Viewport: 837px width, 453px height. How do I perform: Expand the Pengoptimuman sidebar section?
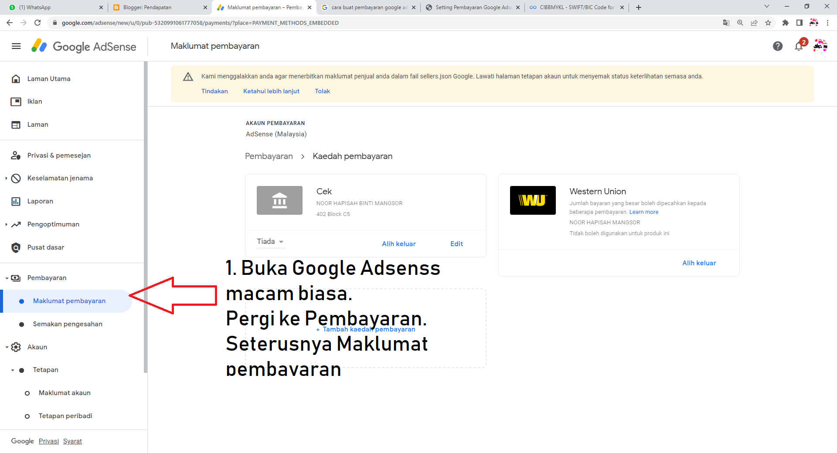click(6, 224)
